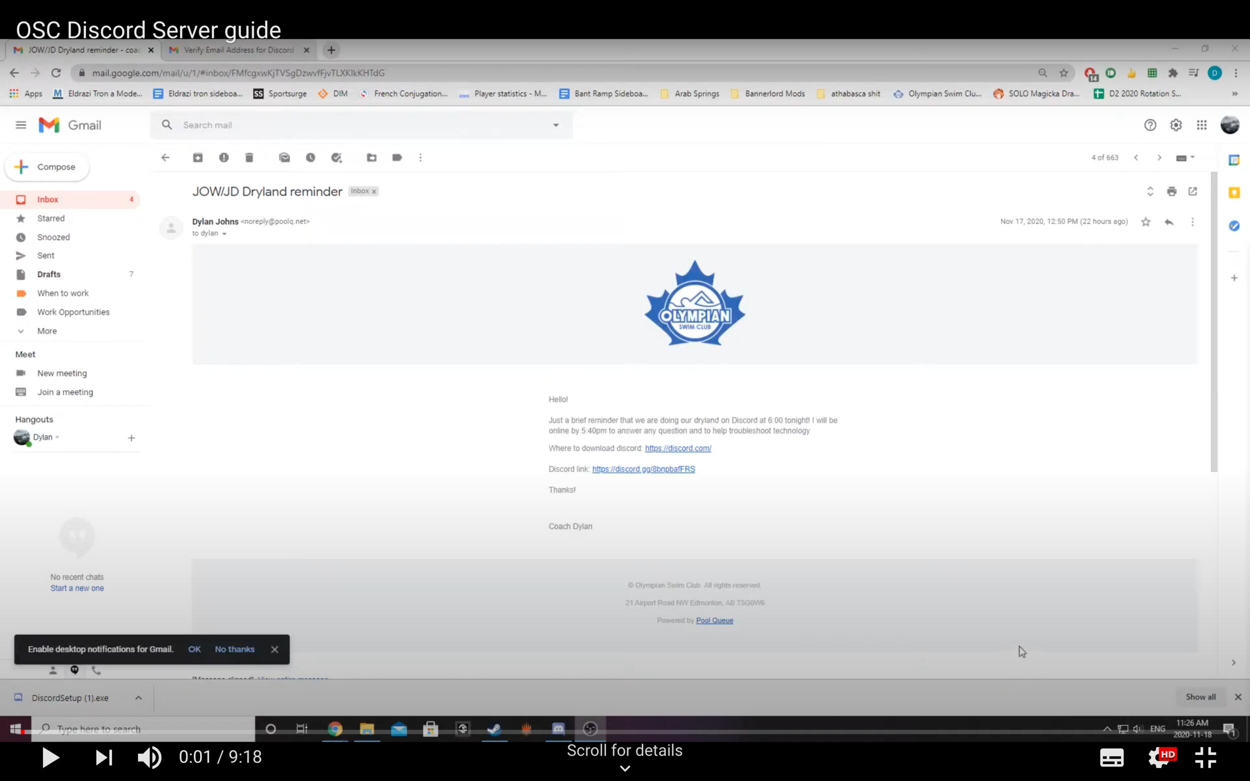Open Gmail Settings gear menu

coord(1175,125)
